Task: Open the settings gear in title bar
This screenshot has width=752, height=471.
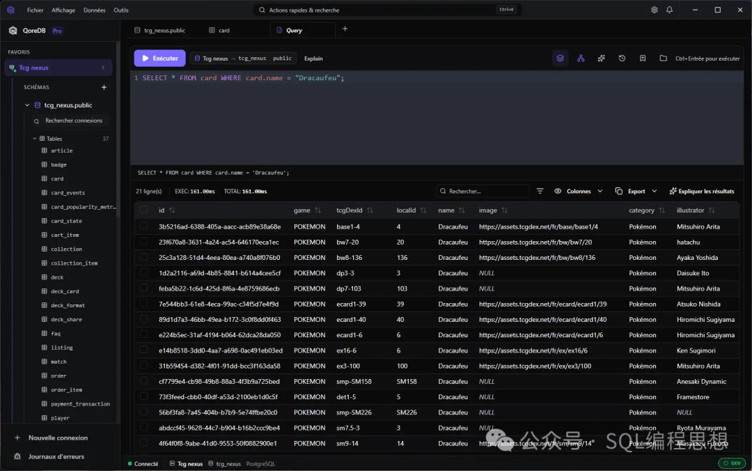Action: (654, 10)
